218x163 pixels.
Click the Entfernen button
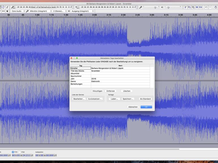click(111, 91)
